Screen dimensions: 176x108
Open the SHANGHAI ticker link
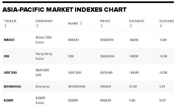coord(12,86)
